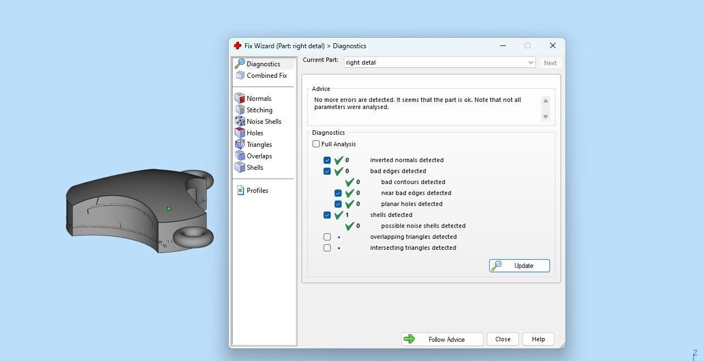The width and height of the screenshot is (703, 361).
Task: Enable the Full Analysis checkbox
Action: click(x=316, y=144)
